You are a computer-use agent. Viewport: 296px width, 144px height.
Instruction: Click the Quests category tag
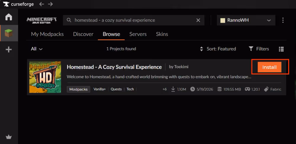(116, 89)
